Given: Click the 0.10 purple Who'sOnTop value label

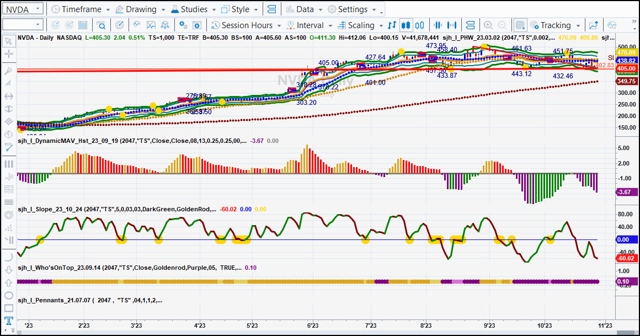Looking at the screenshot, I should (626, 281).
